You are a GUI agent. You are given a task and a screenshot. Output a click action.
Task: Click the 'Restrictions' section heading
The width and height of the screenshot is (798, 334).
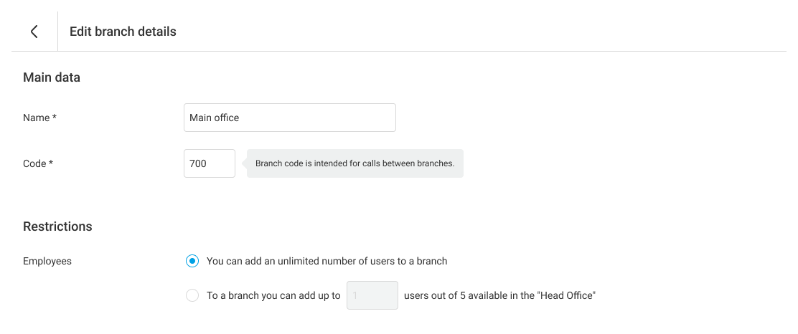[57, 226]
